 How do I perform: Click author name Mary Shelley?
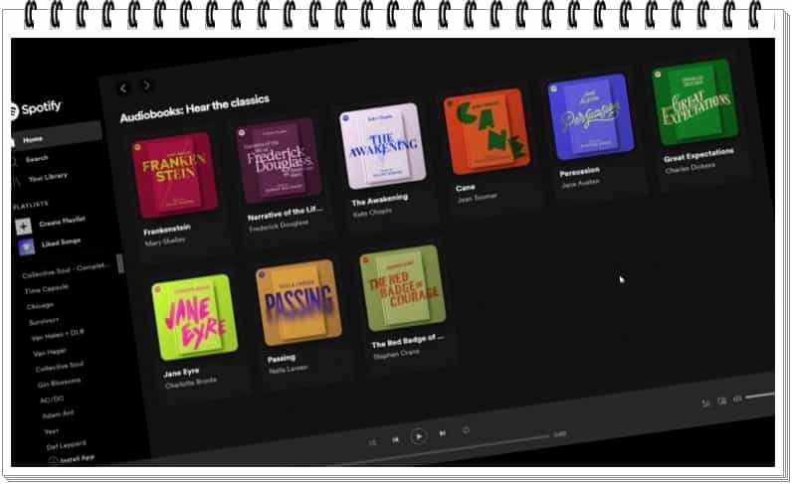165,242
